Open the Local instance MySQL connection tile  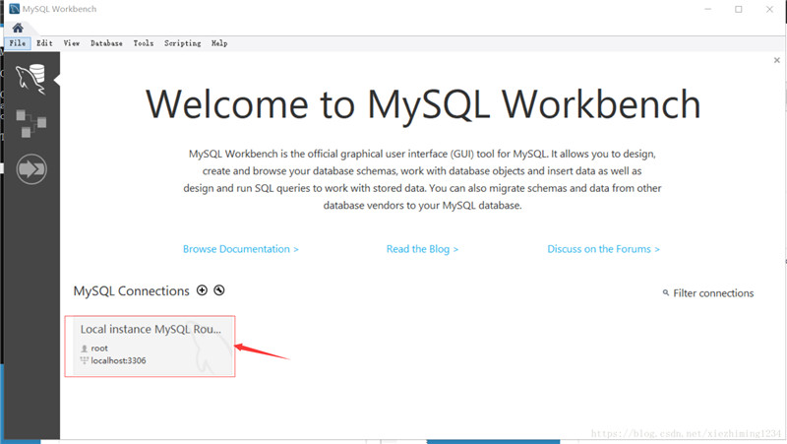coord(150,347)
